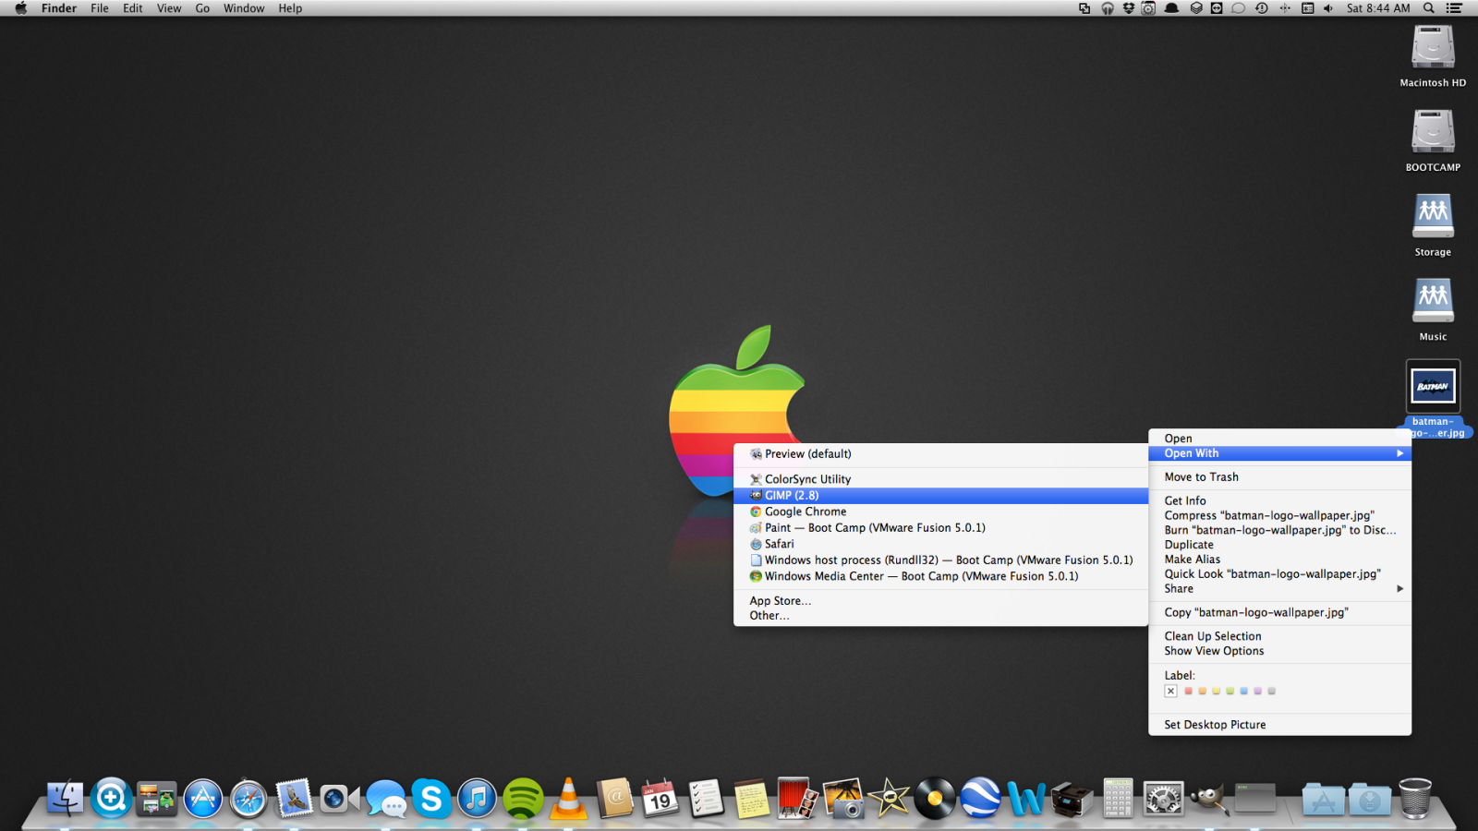The image size is (1478, 831).
Task: Open the yellow Notes icon in the Dock
Action: point(751,798)
